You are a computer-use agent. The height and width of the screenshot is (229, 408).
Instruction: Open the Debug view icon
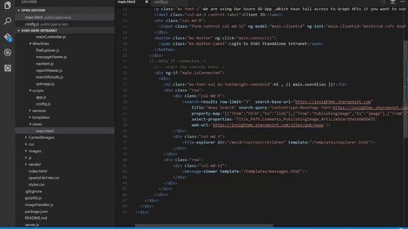point(8,52)
